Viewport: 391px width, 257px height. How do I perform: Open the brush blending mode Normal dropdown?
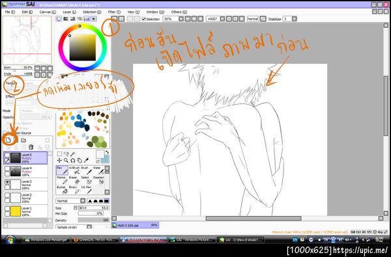coord(83,200)
